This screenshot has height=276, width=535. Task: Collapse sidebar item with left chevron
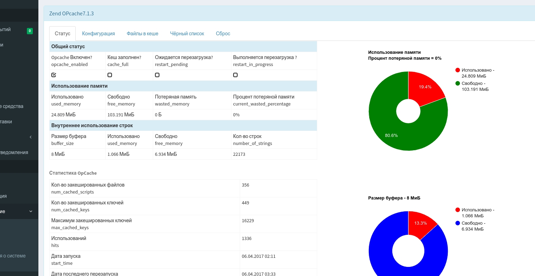[31, 137]
